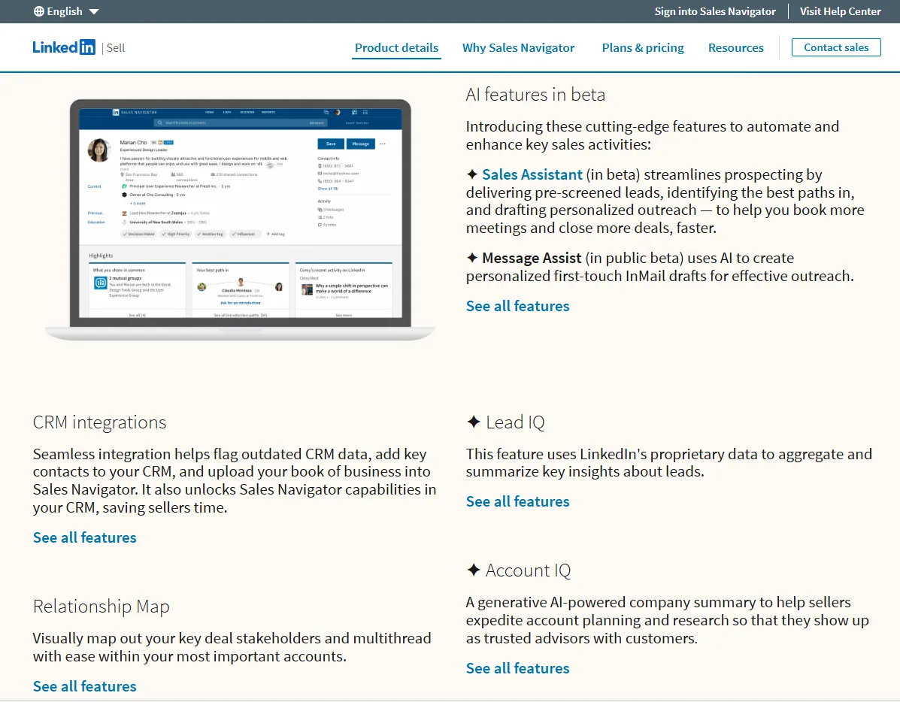Screen dimensions: 900x702
Task: Open the ellipsis overflow menu beside Message
Action: (382, 144)
